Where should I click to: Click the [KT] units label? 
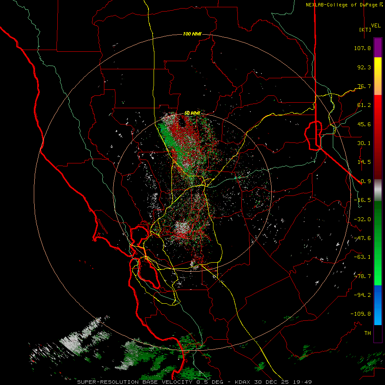pos(365,30)
